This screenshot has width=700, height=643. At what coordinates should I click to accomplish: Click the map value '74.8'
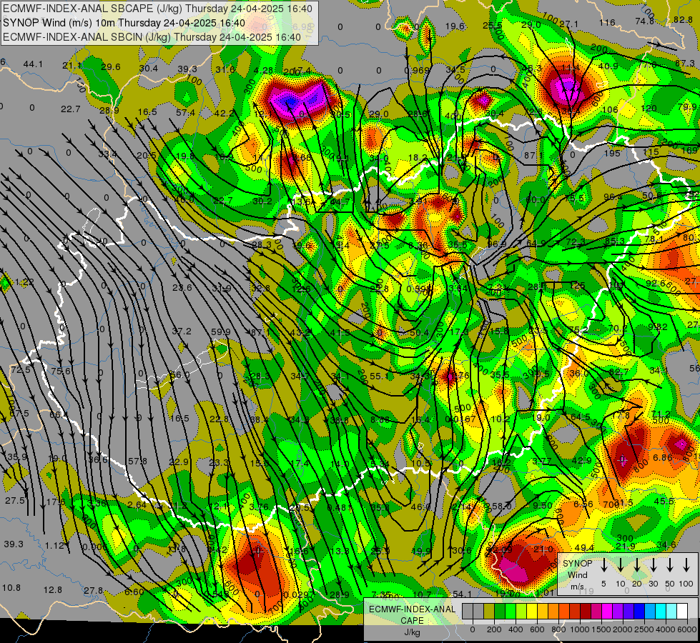(645, 21)
